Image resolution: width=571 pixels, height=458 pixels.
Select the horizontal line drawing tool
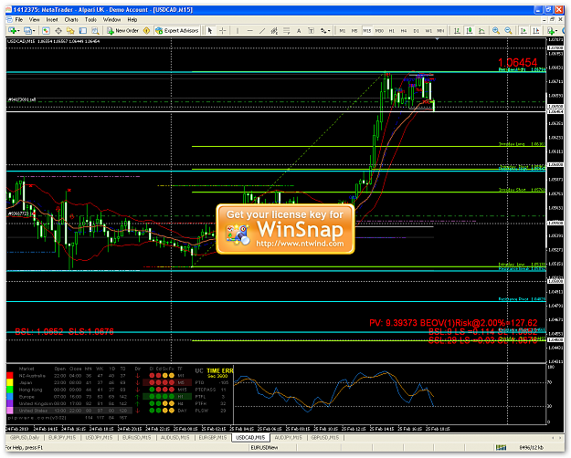(249, 31)
